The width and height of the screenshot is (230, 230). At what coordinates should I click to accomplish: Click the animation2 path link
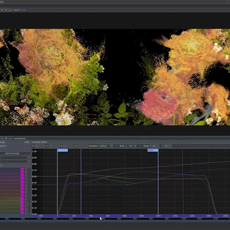20,138
